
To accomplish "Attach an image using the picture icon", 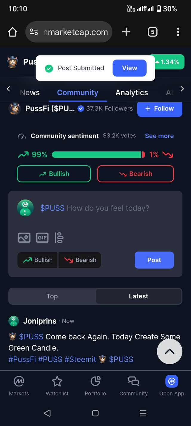I will [24, 238].
